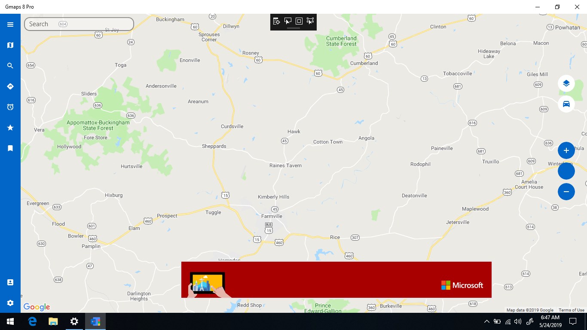587x330 pixels.
Task: Open Windows Start menu
Action: 10,321
